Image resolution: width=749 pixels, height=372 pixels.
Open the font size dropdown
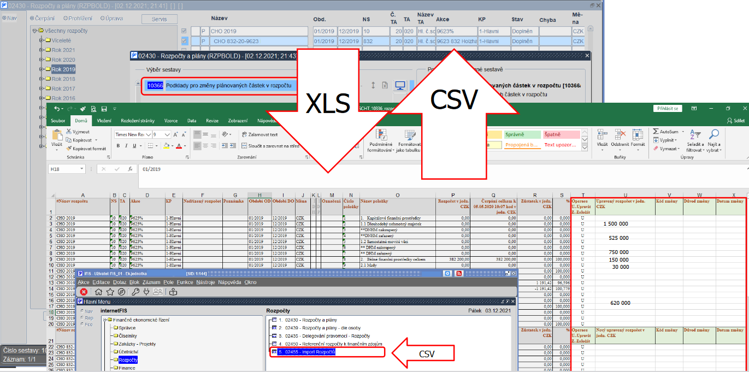click(x=168, y=134)
